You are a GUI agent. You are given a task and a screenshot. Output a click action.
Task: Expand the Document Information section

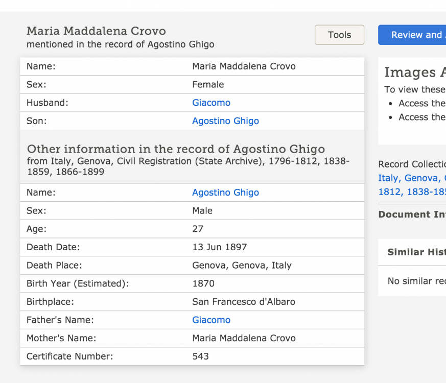tap(412, 214)
